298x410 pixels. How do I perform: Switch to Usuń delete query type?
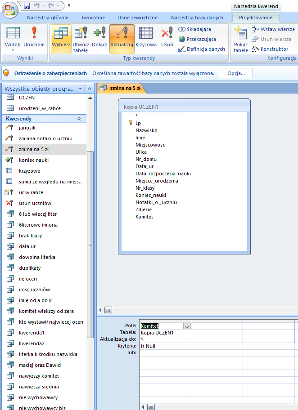tap(167, 39)
